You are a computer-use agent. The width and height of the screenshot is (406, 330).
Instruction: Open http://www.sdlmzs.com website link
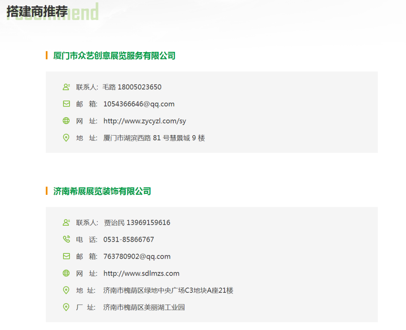coord(141,273)
